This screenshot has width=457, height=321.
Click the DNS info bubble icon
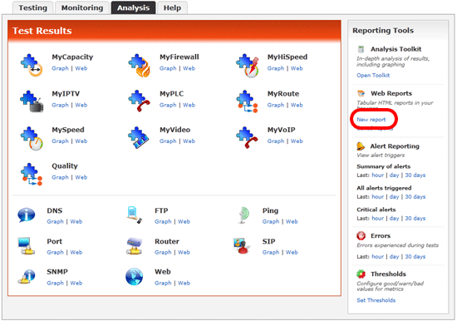(x=27, y=215)
